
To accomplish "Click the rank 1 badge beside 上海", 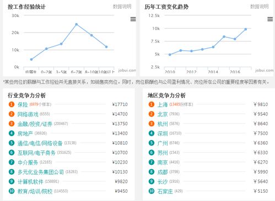I will (x=152, y=104).
